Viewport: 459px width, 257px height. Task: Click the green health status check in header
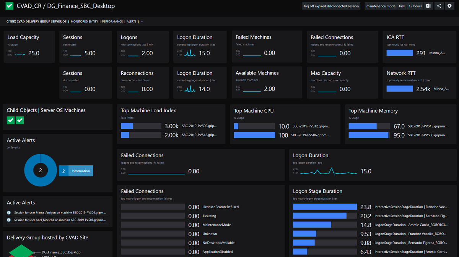point(10,6)
